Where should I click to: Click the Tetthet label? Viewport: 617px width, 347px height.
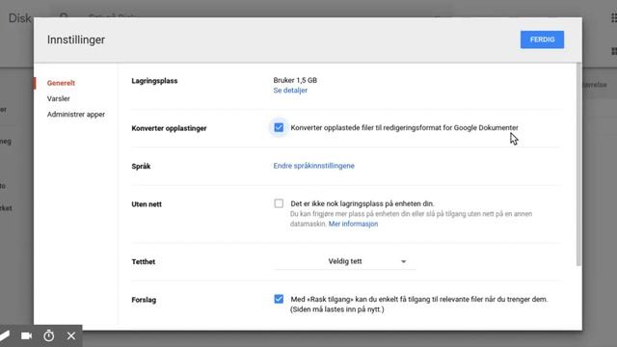coord(144,261)
